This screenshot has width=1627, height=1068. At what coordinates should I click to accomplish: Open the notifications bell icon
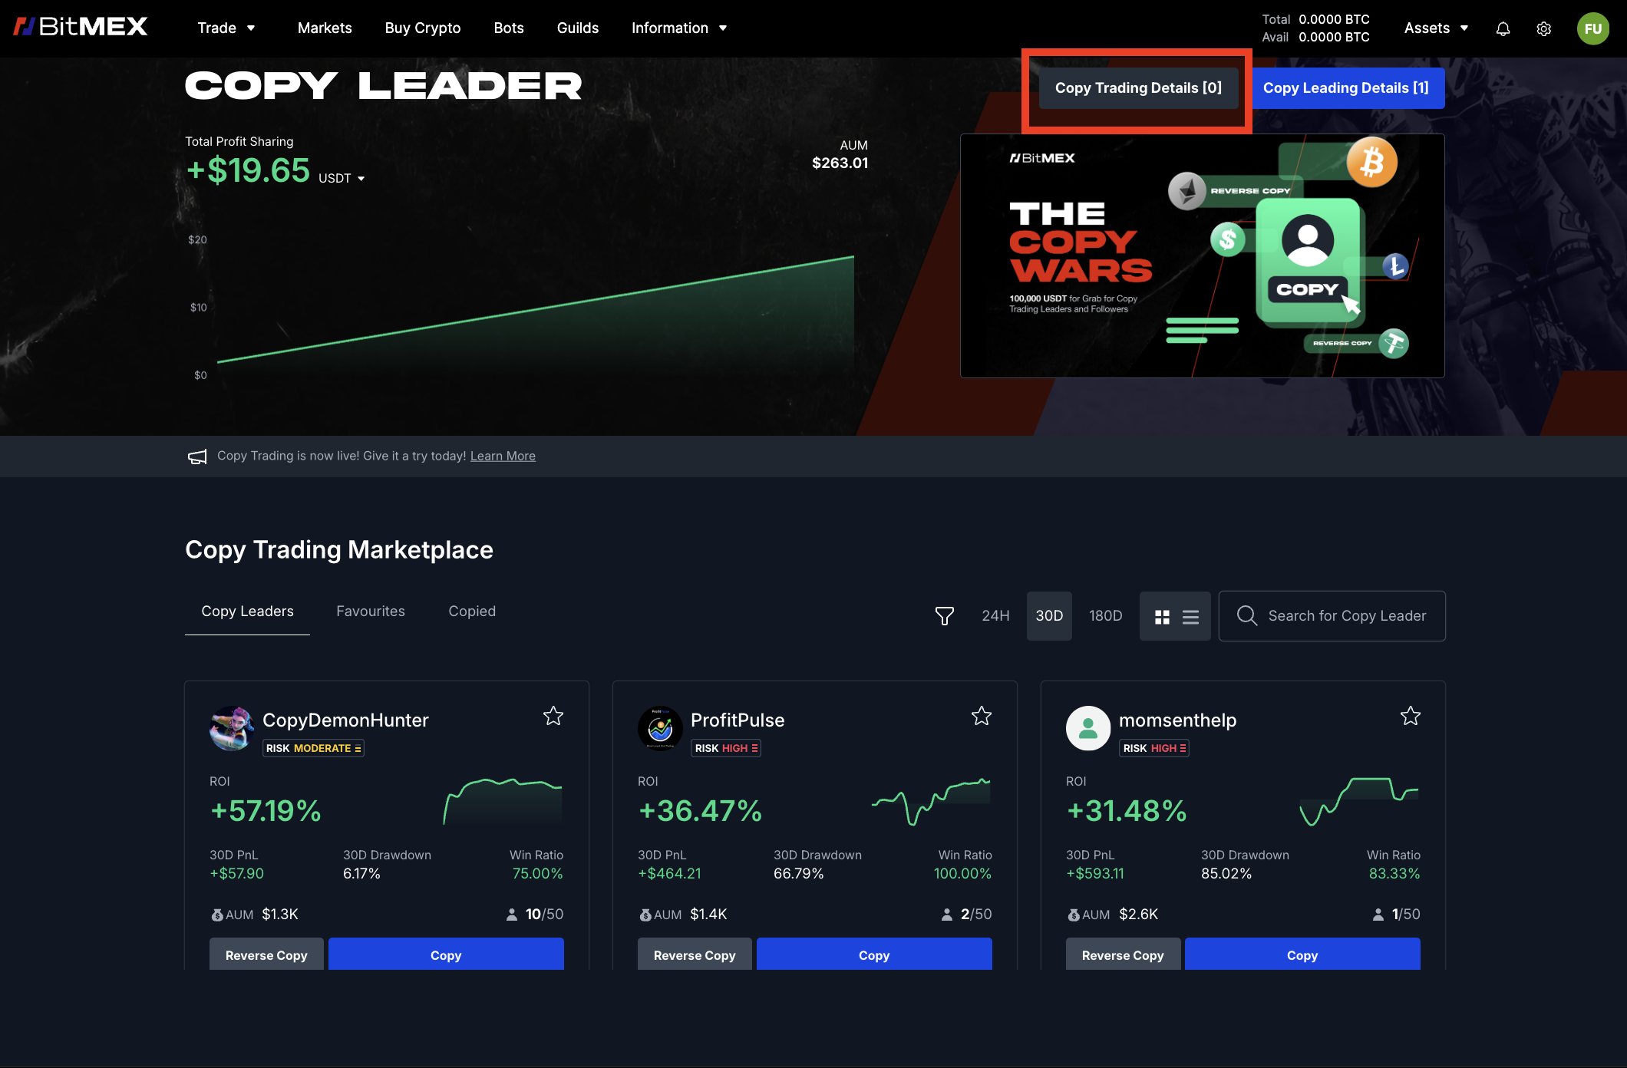click(x=1503, y=29)
